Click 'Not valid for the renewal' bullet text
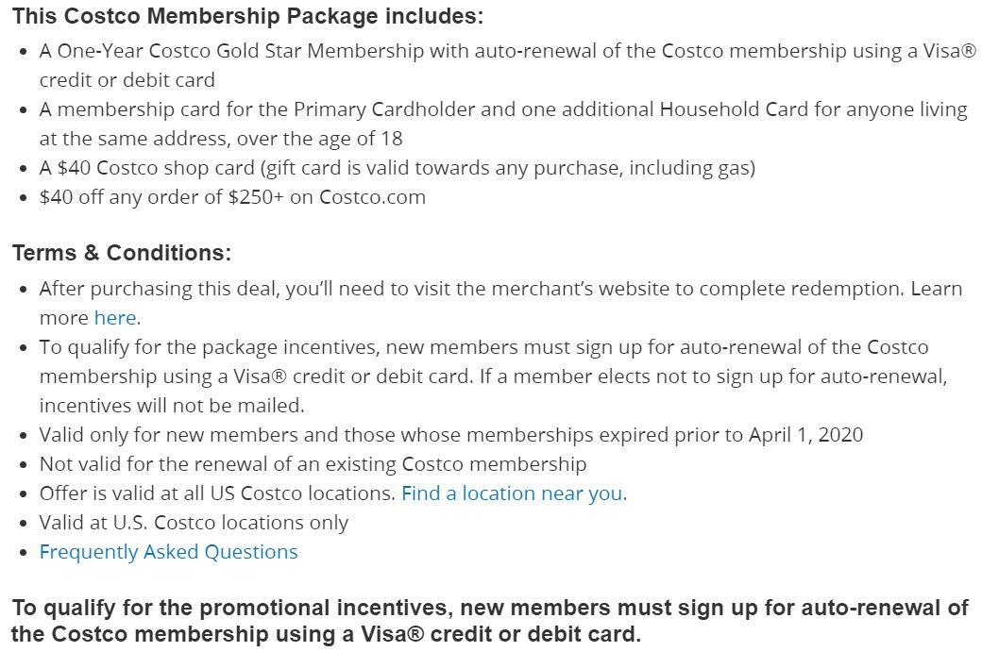This screenshot has height=652, width=982. (x=313, y=464)
